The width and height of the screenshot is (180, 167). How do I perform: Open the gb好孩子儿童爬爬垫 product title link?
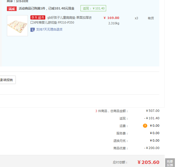[x=61, y=20]
